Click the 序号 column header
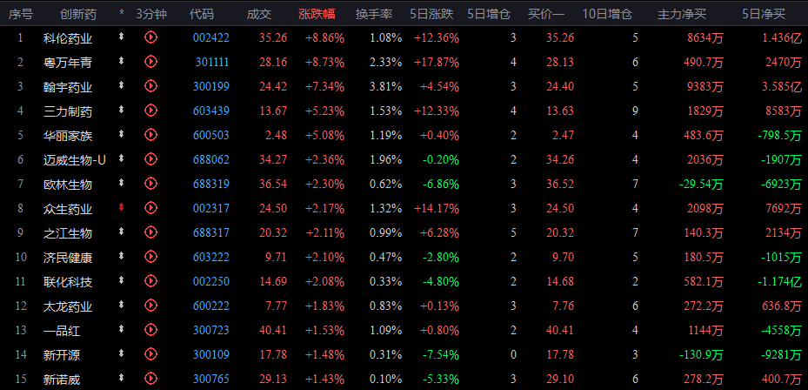This screenshot has width=808, height=390. (21, 14)
